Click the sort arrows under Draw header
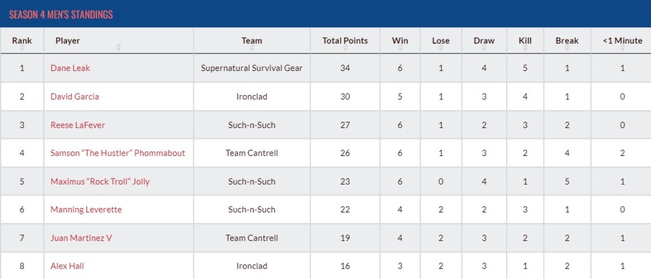 (x=484, y=48)
